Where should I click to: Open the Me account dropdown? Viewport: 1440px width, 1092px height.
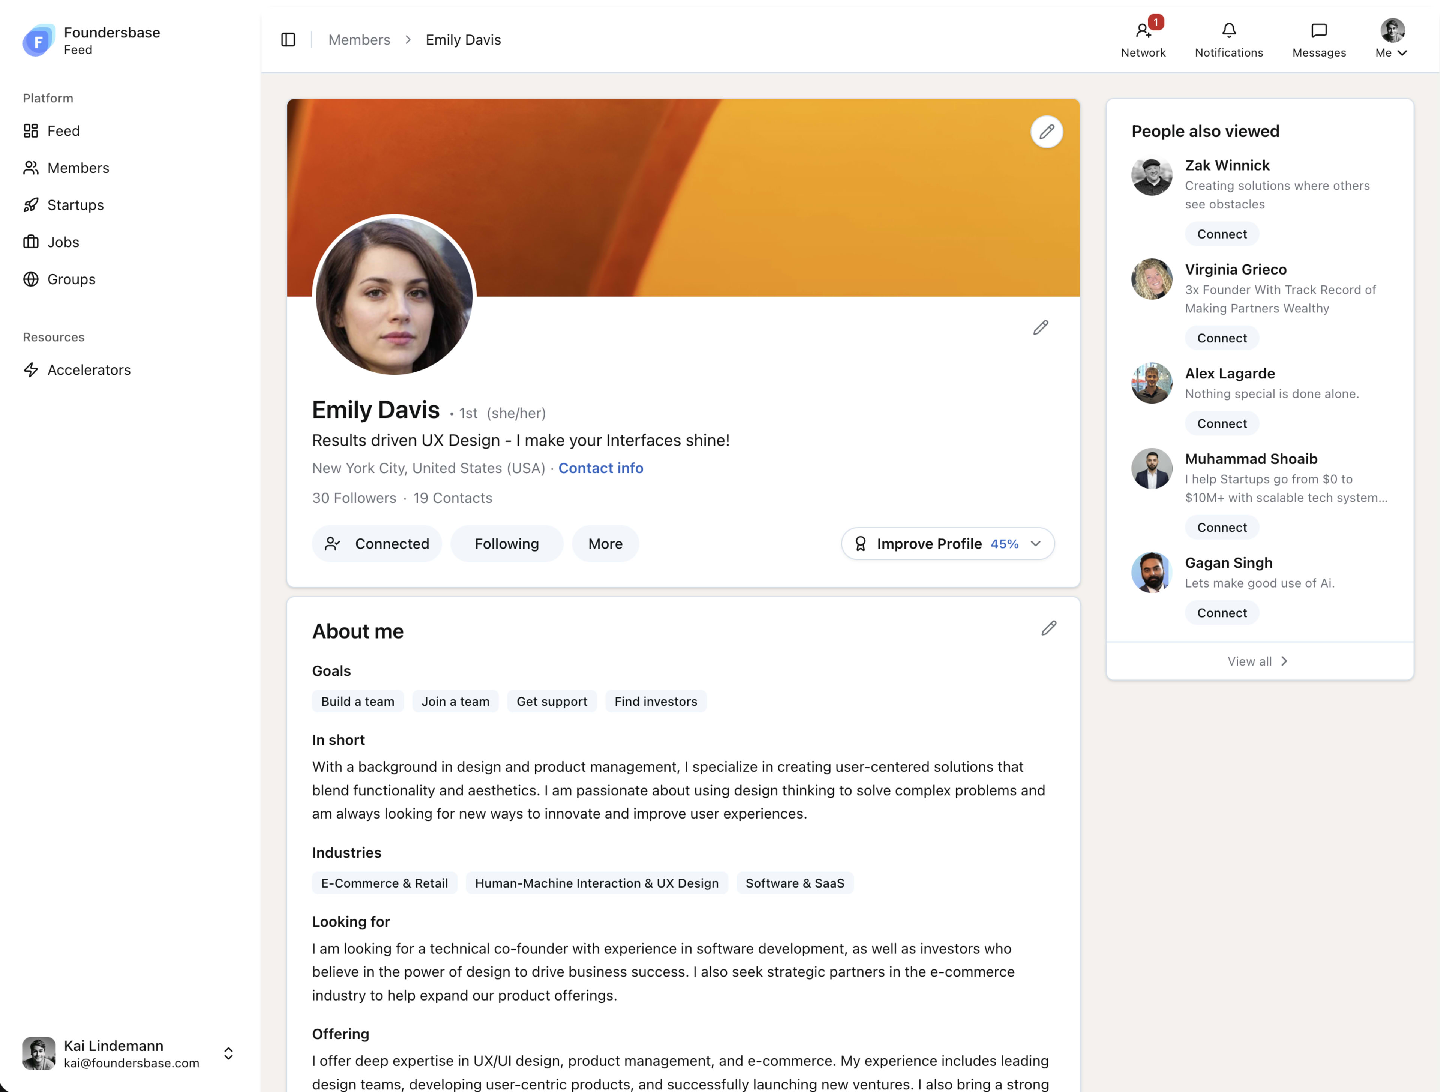[1392, 40]
